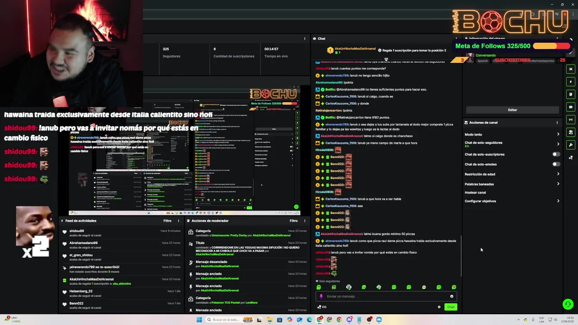Open the Windows Start button

pos(199,320)
